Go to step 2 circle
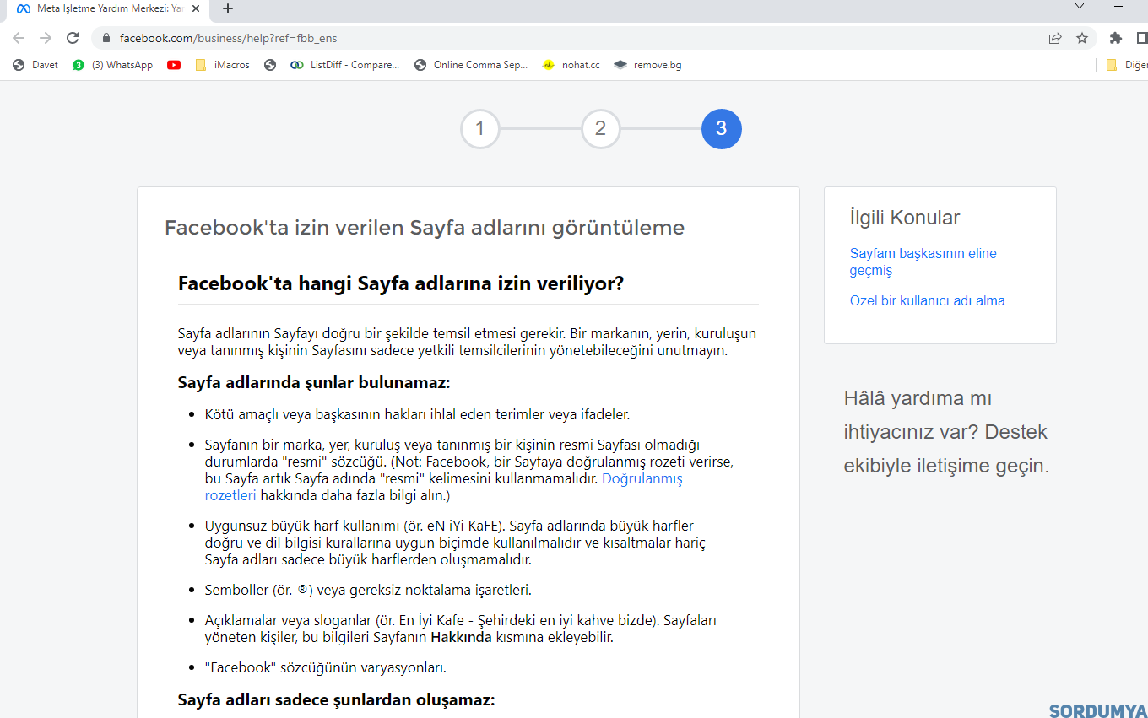Viewport: 1148px width, 718px height. coord(601,128)
